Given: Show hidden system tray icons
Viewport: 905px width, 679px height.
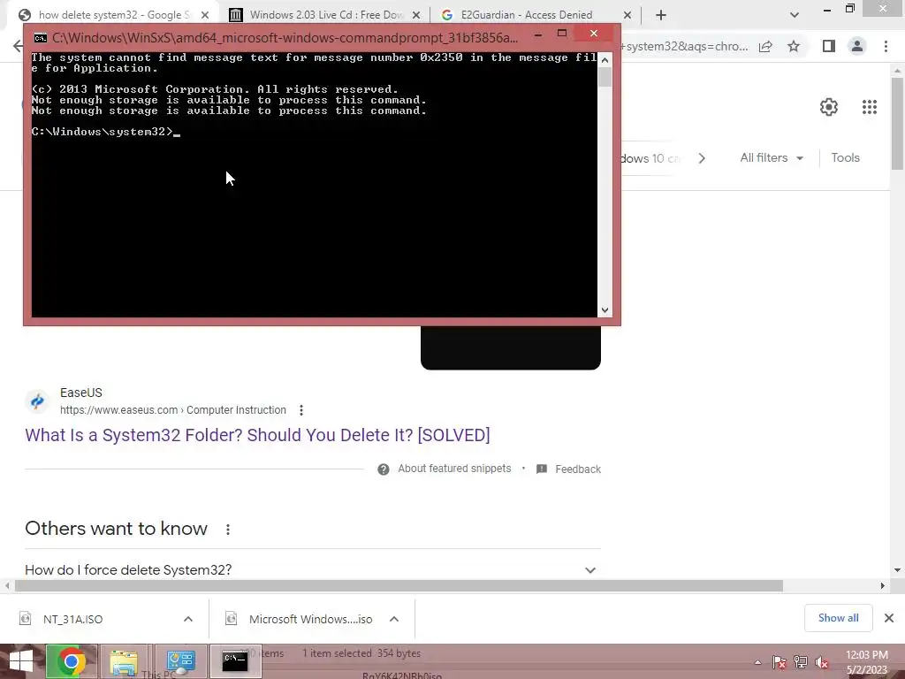Looking at the screenshot, I should pyautogui.click(x=757, y=662).
